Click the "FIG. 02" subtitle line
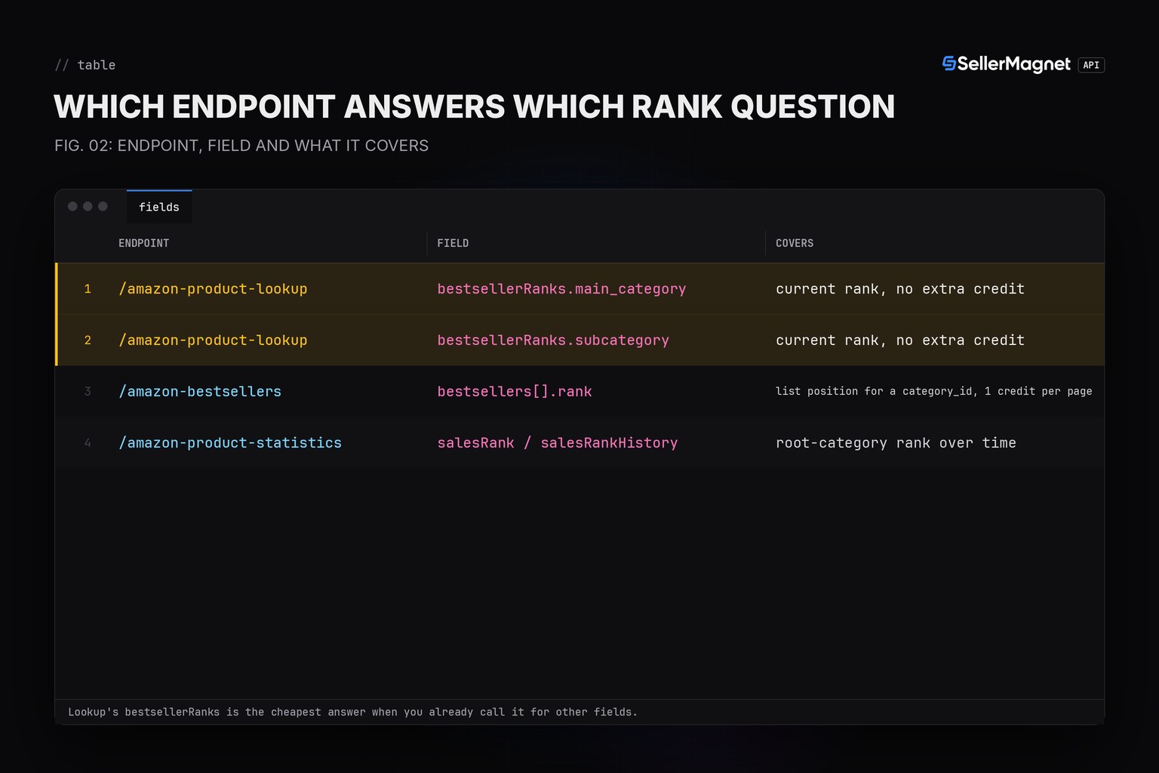The width and height of the screenshot is (1159, 773). coord(241,146)
